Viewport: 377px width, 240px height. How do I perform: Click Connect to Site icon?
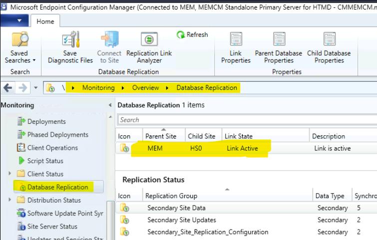tap(110, 39)
